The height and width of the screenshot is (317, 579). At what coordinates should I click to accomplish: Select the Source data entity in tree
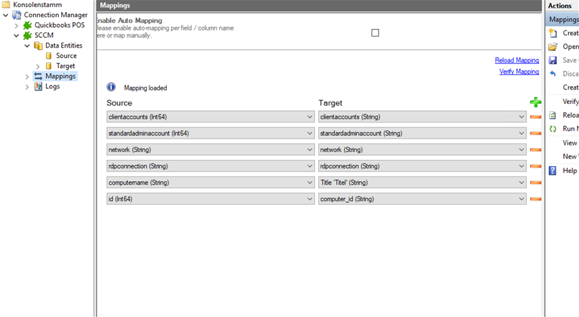point(66,56)
